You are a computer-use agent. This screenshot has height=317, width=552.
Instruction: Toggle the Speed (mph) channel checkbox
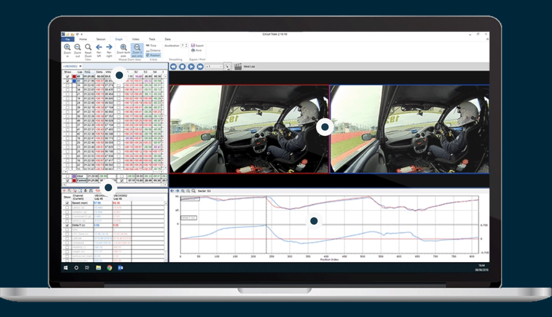coord(67,203)
